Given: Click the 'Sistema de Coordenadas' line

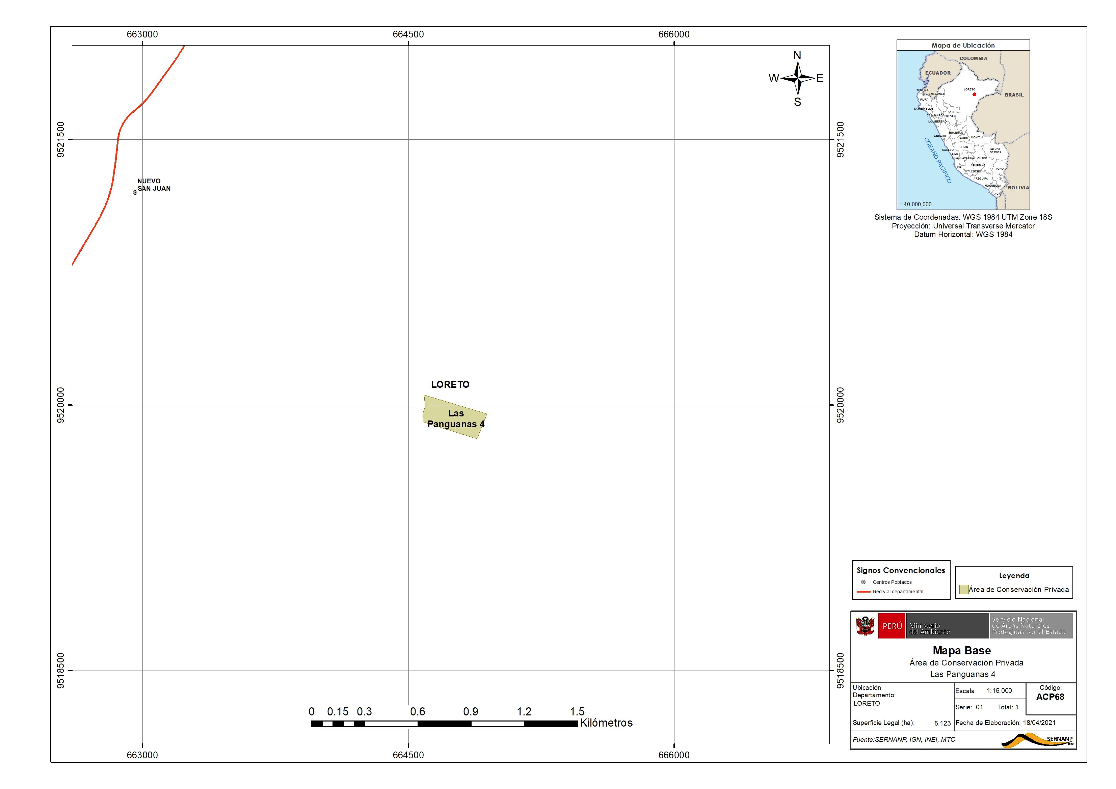Looking at the screenshot, I should tap(963, 217).
